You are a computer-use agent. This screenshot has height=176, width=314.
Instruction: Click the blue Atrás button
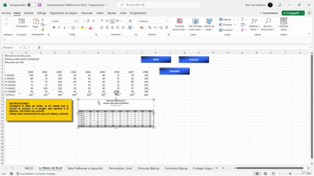point(156,60)
